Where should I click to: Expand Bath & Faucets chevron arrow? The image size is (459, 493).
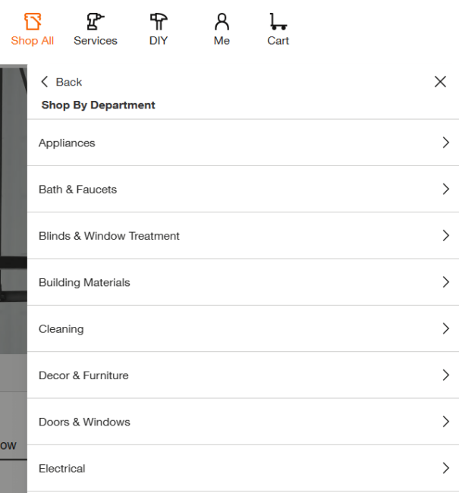[x=445, y=189]
